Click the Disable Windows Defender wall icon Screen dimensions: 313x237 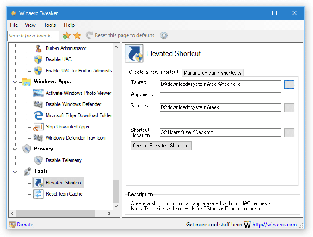38,104
